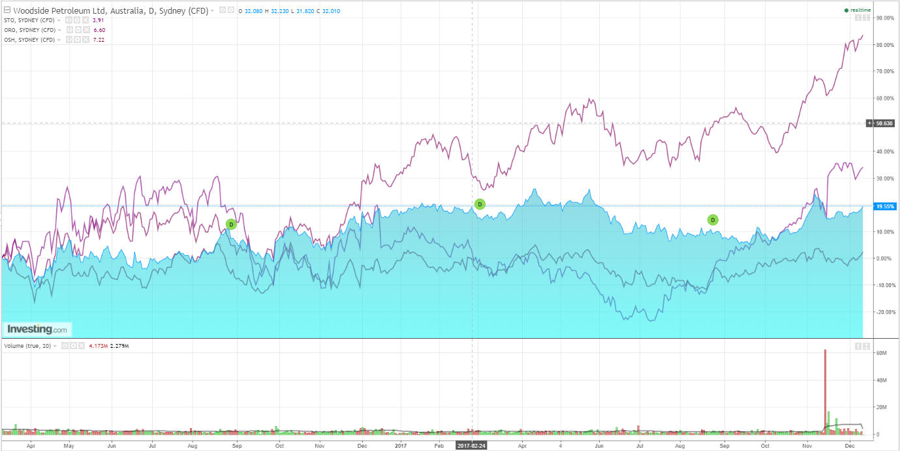Click the 60.00% label on price axis
Image resolution: width=900 pixels, height=451 pixels.
point(885,99)
